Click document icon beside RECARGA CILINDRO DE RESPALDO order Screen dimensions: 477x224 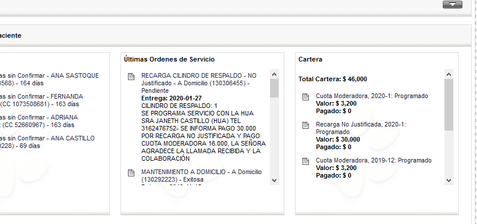tap(131, 77)
